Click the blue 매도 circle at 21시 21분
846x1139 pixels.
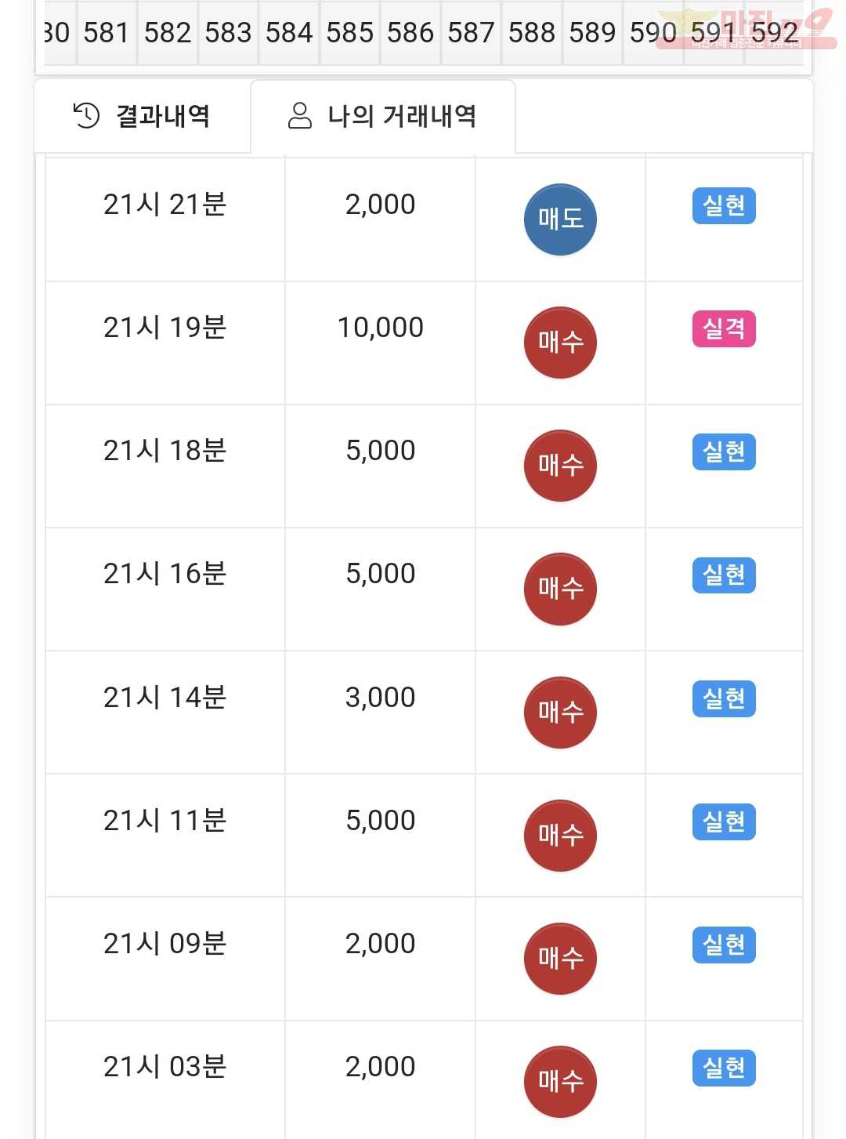pos(560,219)
